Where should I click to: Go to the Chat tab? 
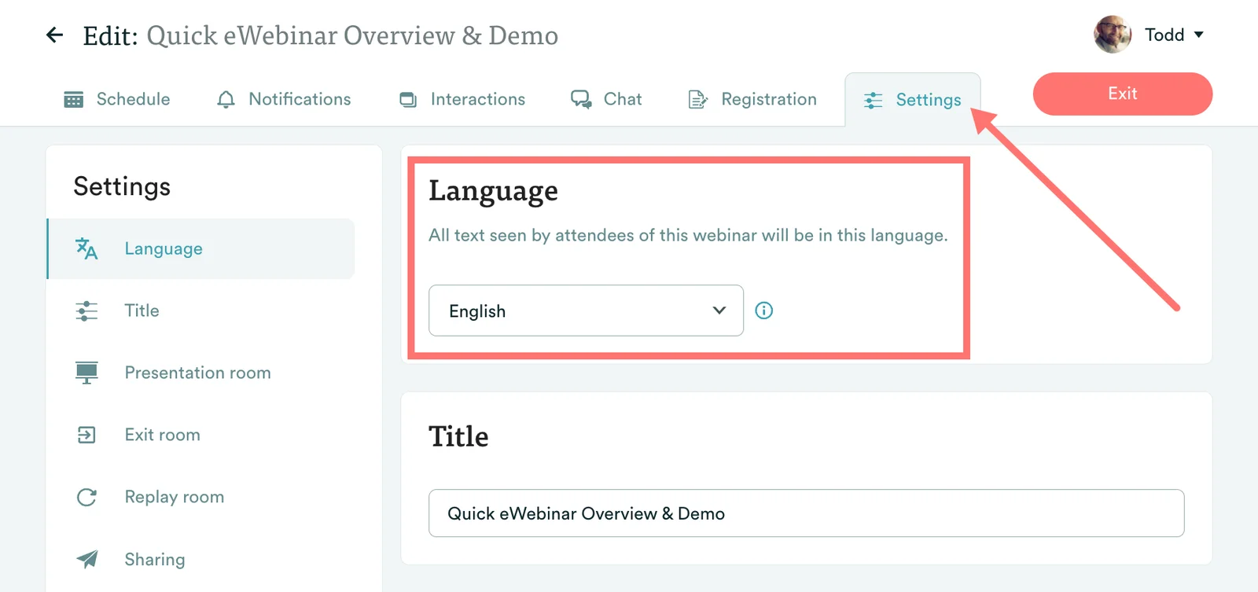coord(606,100)
